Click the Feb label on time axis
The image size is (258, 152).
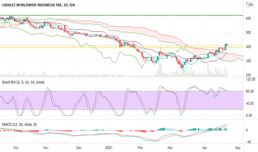coord(140,148)
